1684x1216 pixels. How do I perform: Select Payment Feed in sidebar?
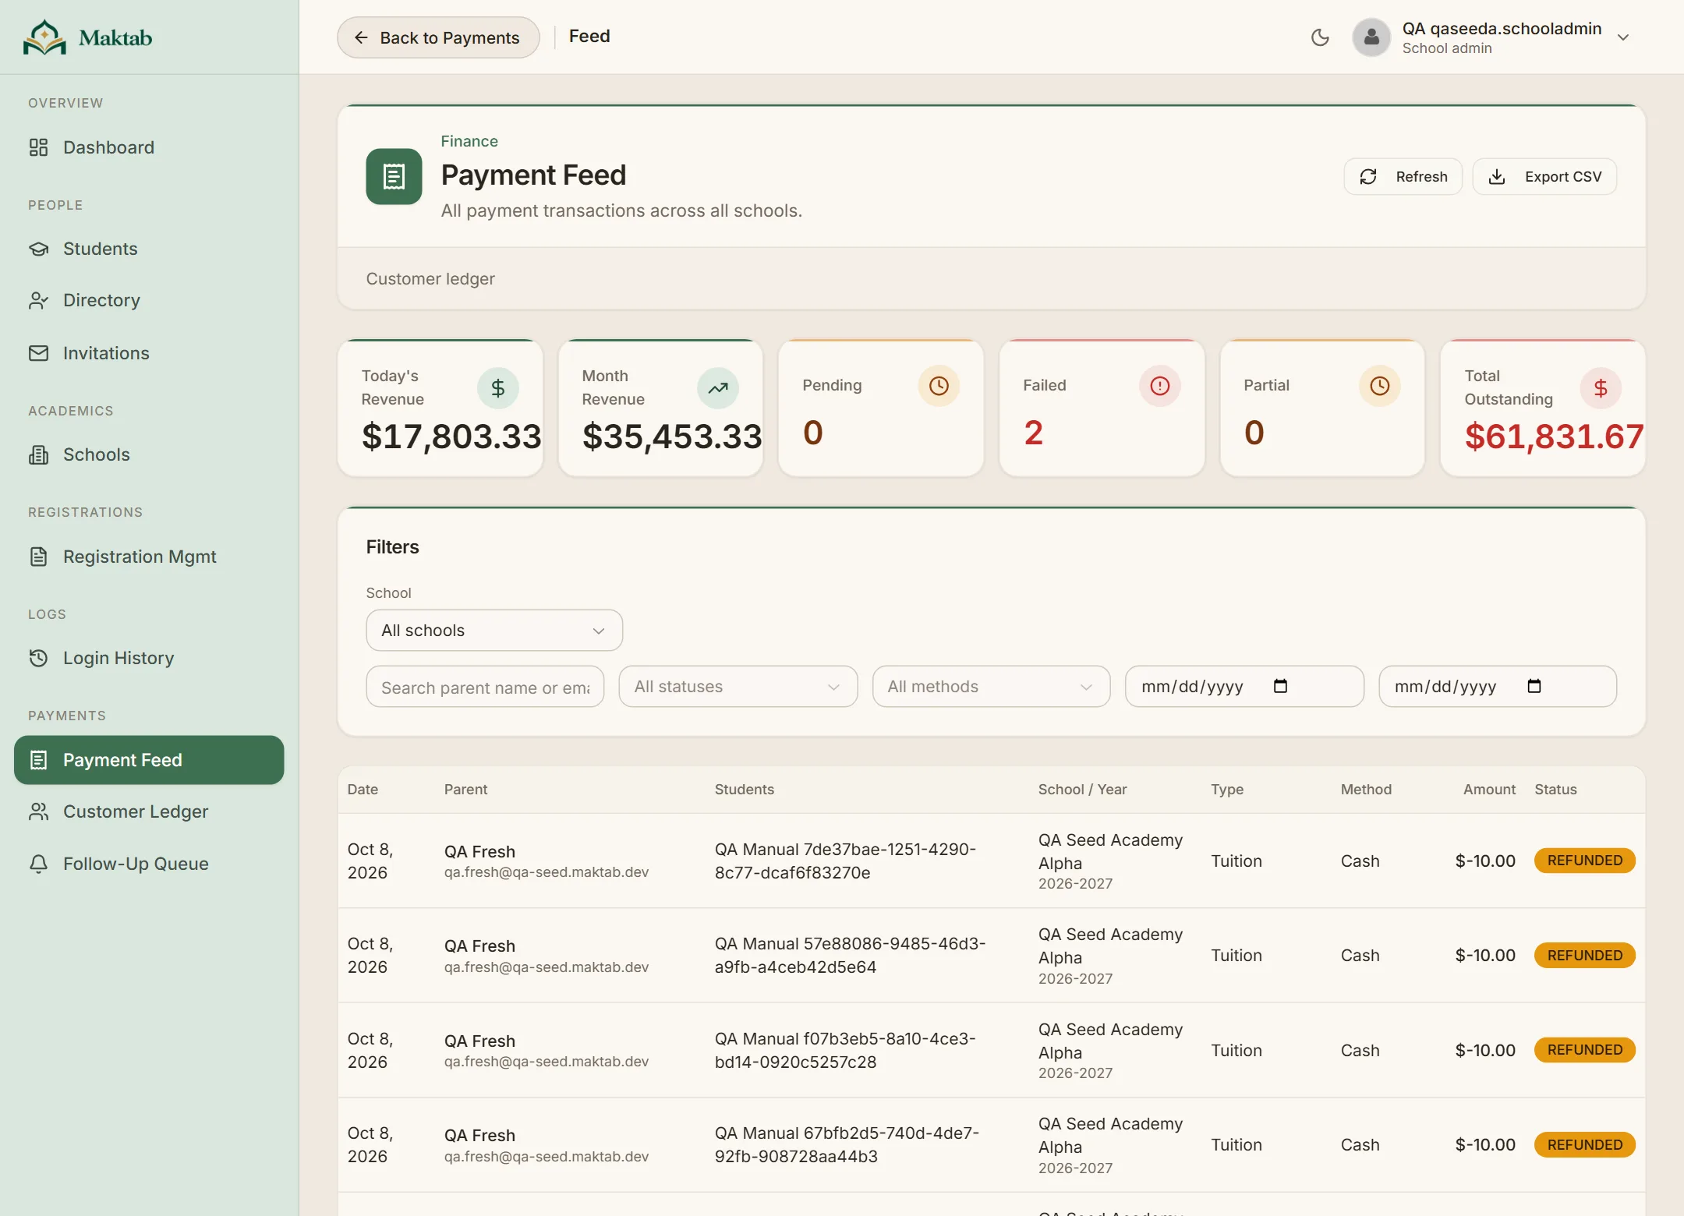149,760
